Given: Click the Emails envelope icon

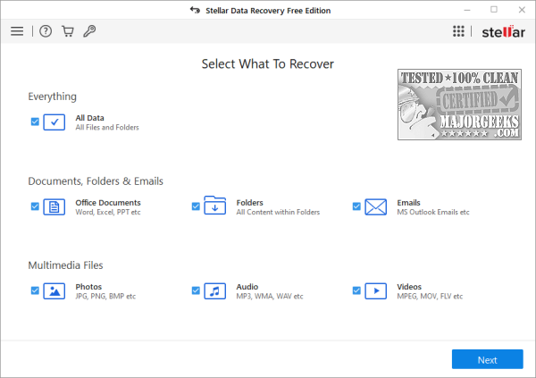Looking at the screenshot, I should 376,207.
